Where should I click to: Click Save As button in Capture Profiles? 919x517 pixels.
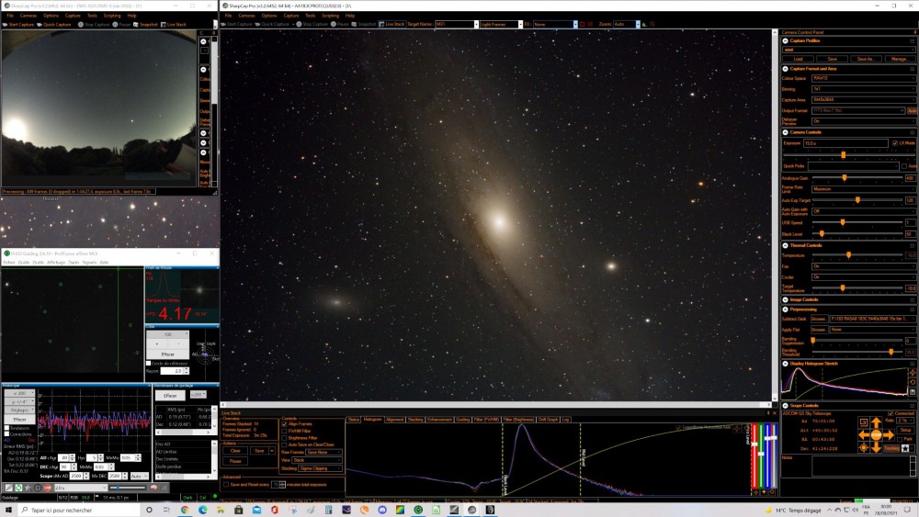click(x=866, y=59)
